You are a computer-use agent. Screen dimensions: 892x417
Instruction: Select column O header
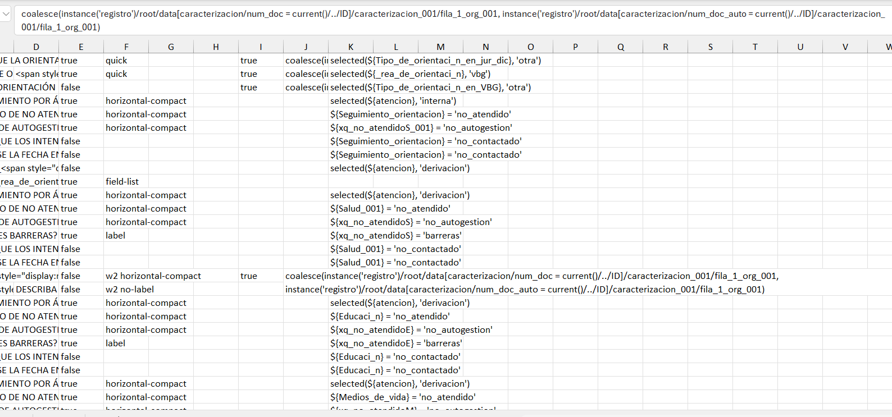click(530, 47)
